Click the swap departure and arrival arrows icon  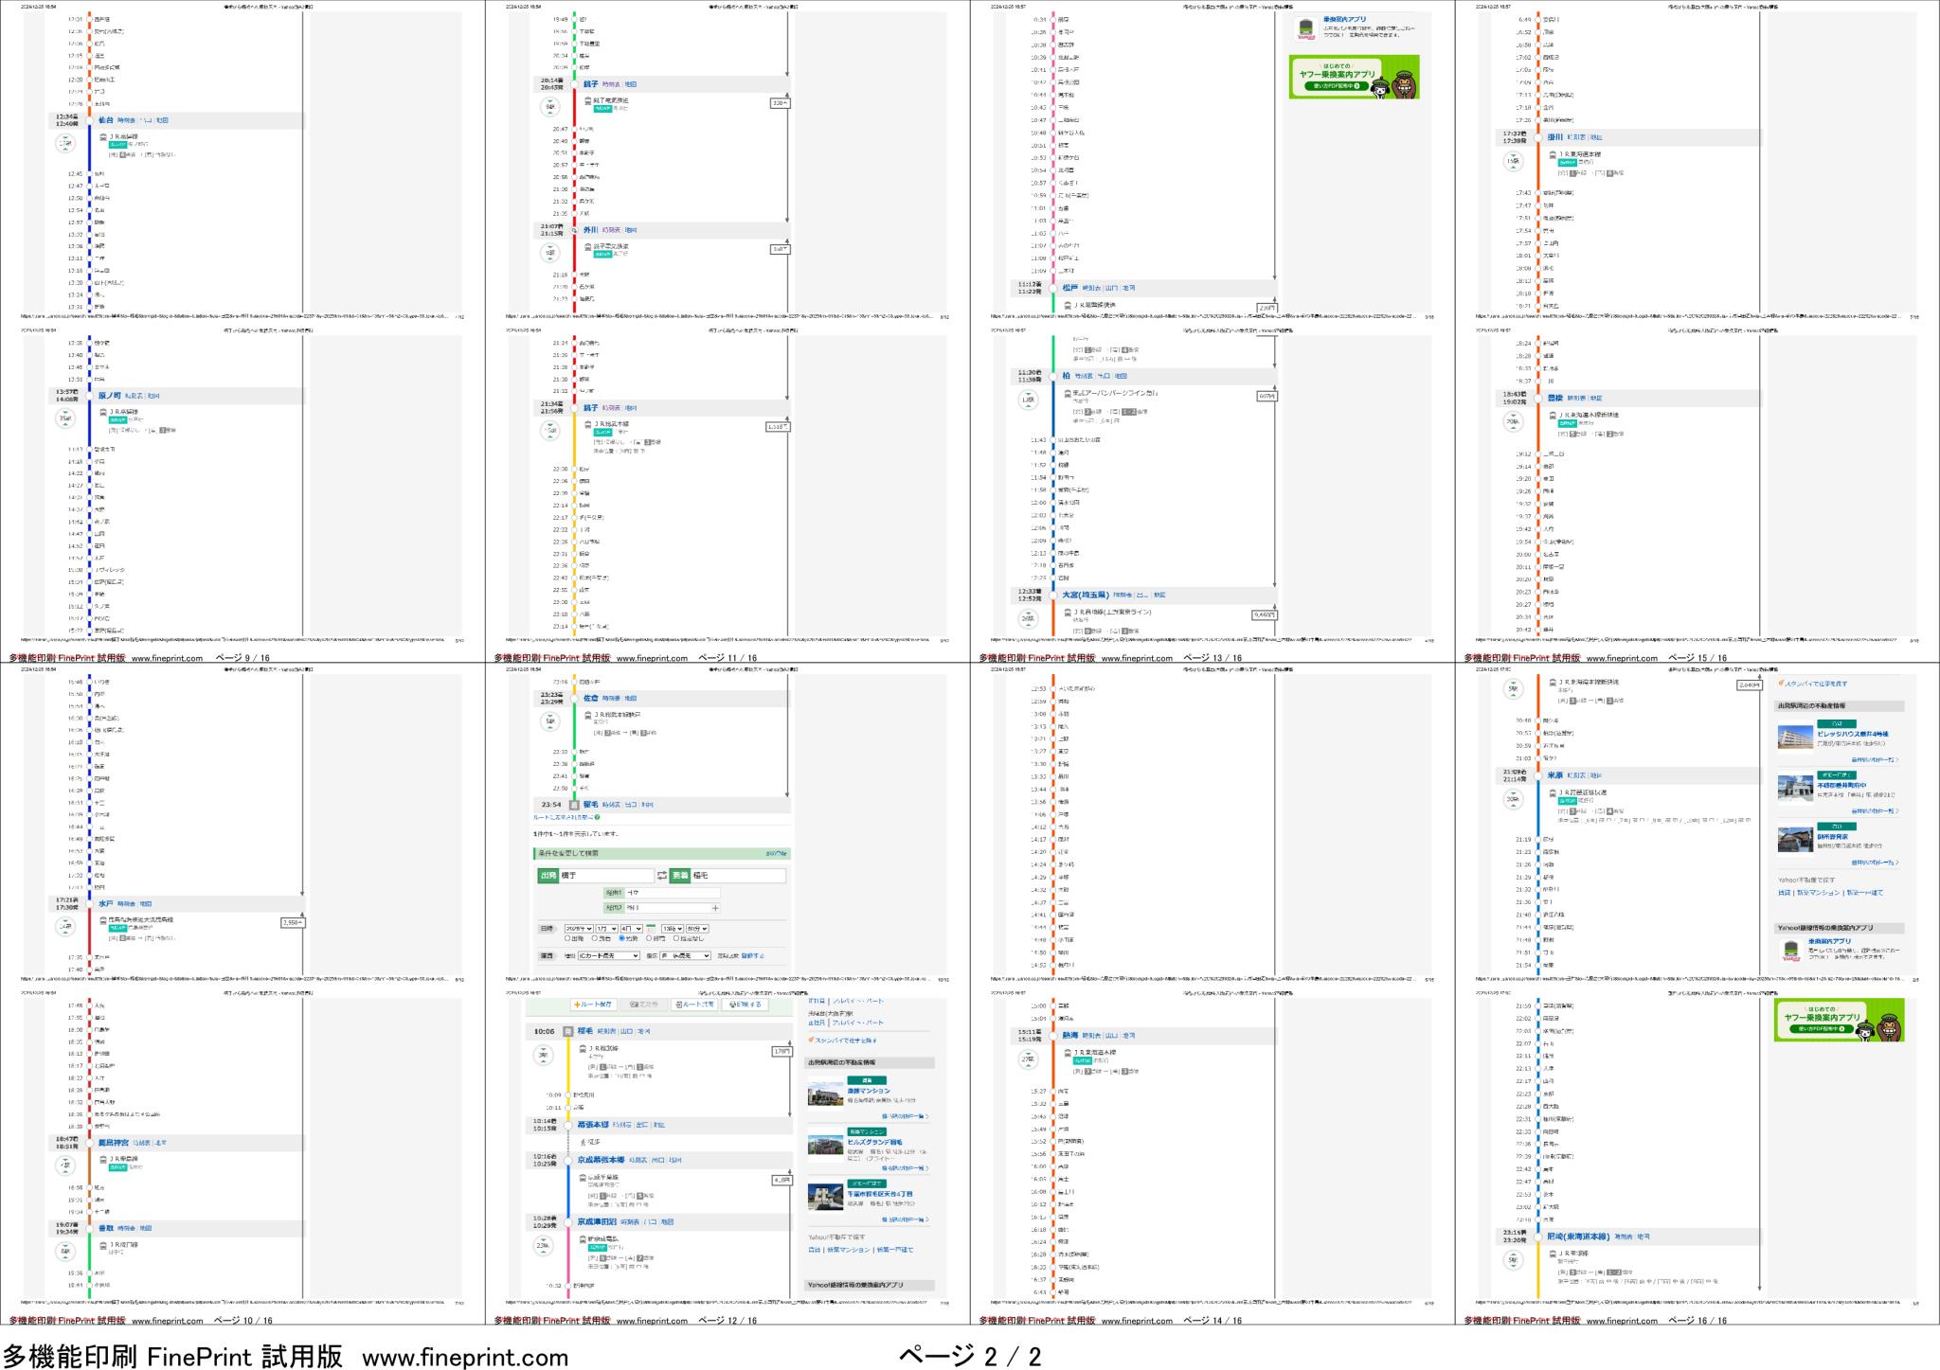pyautogui.click(x=661, y=876)
